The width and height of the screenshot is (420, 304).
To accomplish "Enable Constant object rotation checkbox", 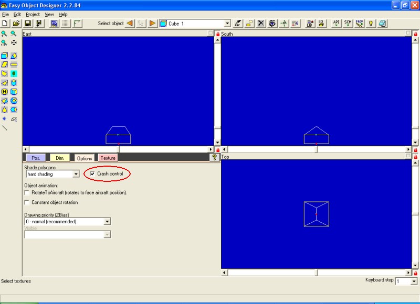I will tap(27, 202).
